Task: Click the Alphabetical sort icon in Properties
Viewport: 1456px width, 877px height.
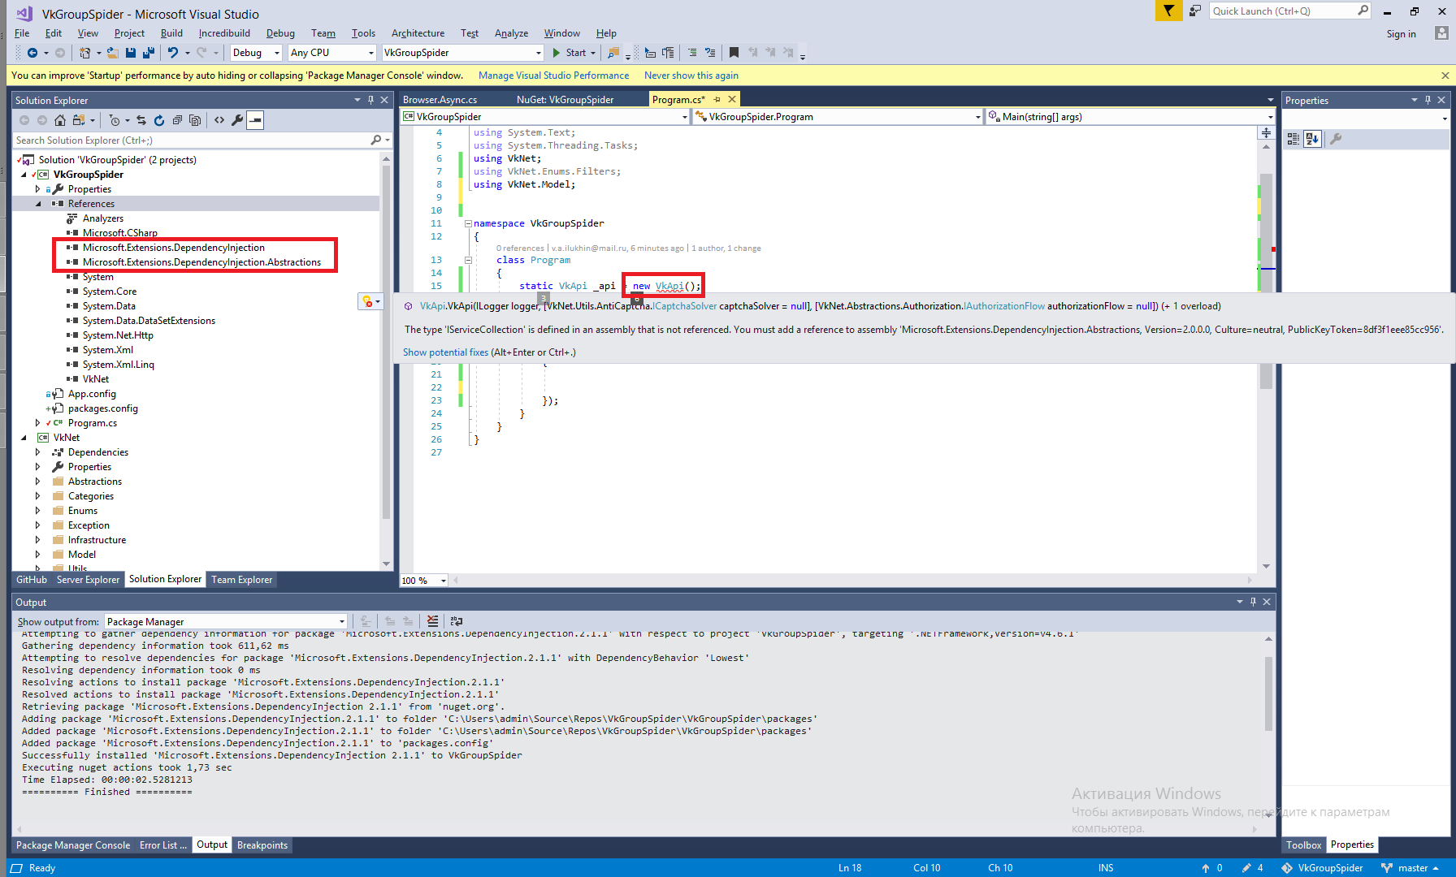Action: 1313,139
